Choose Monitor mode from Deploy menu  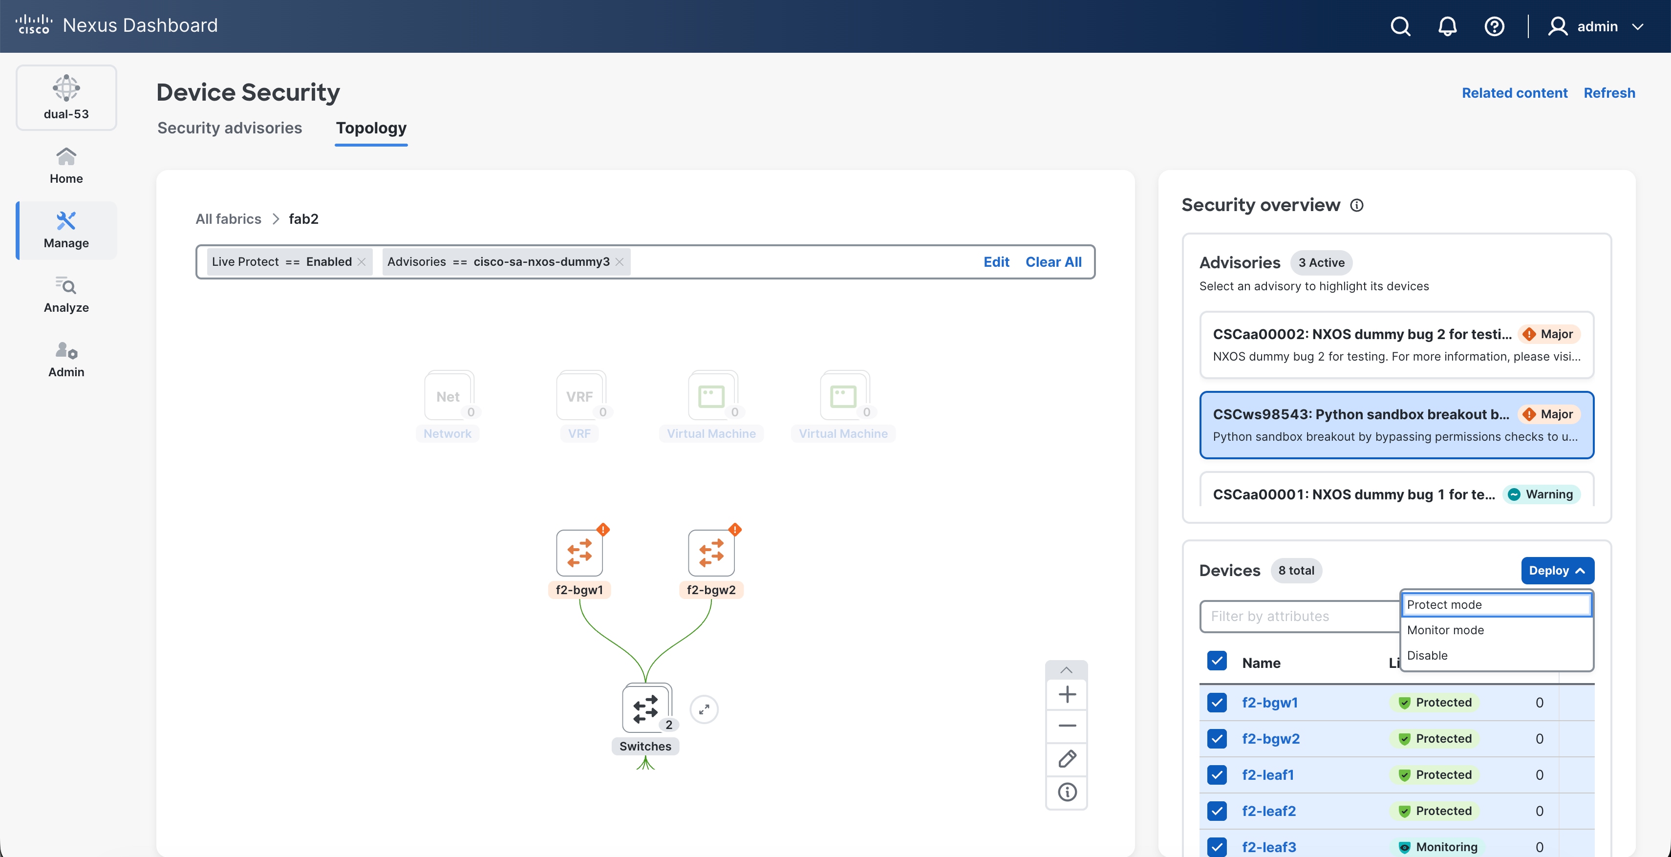[x=1496, y=630]
